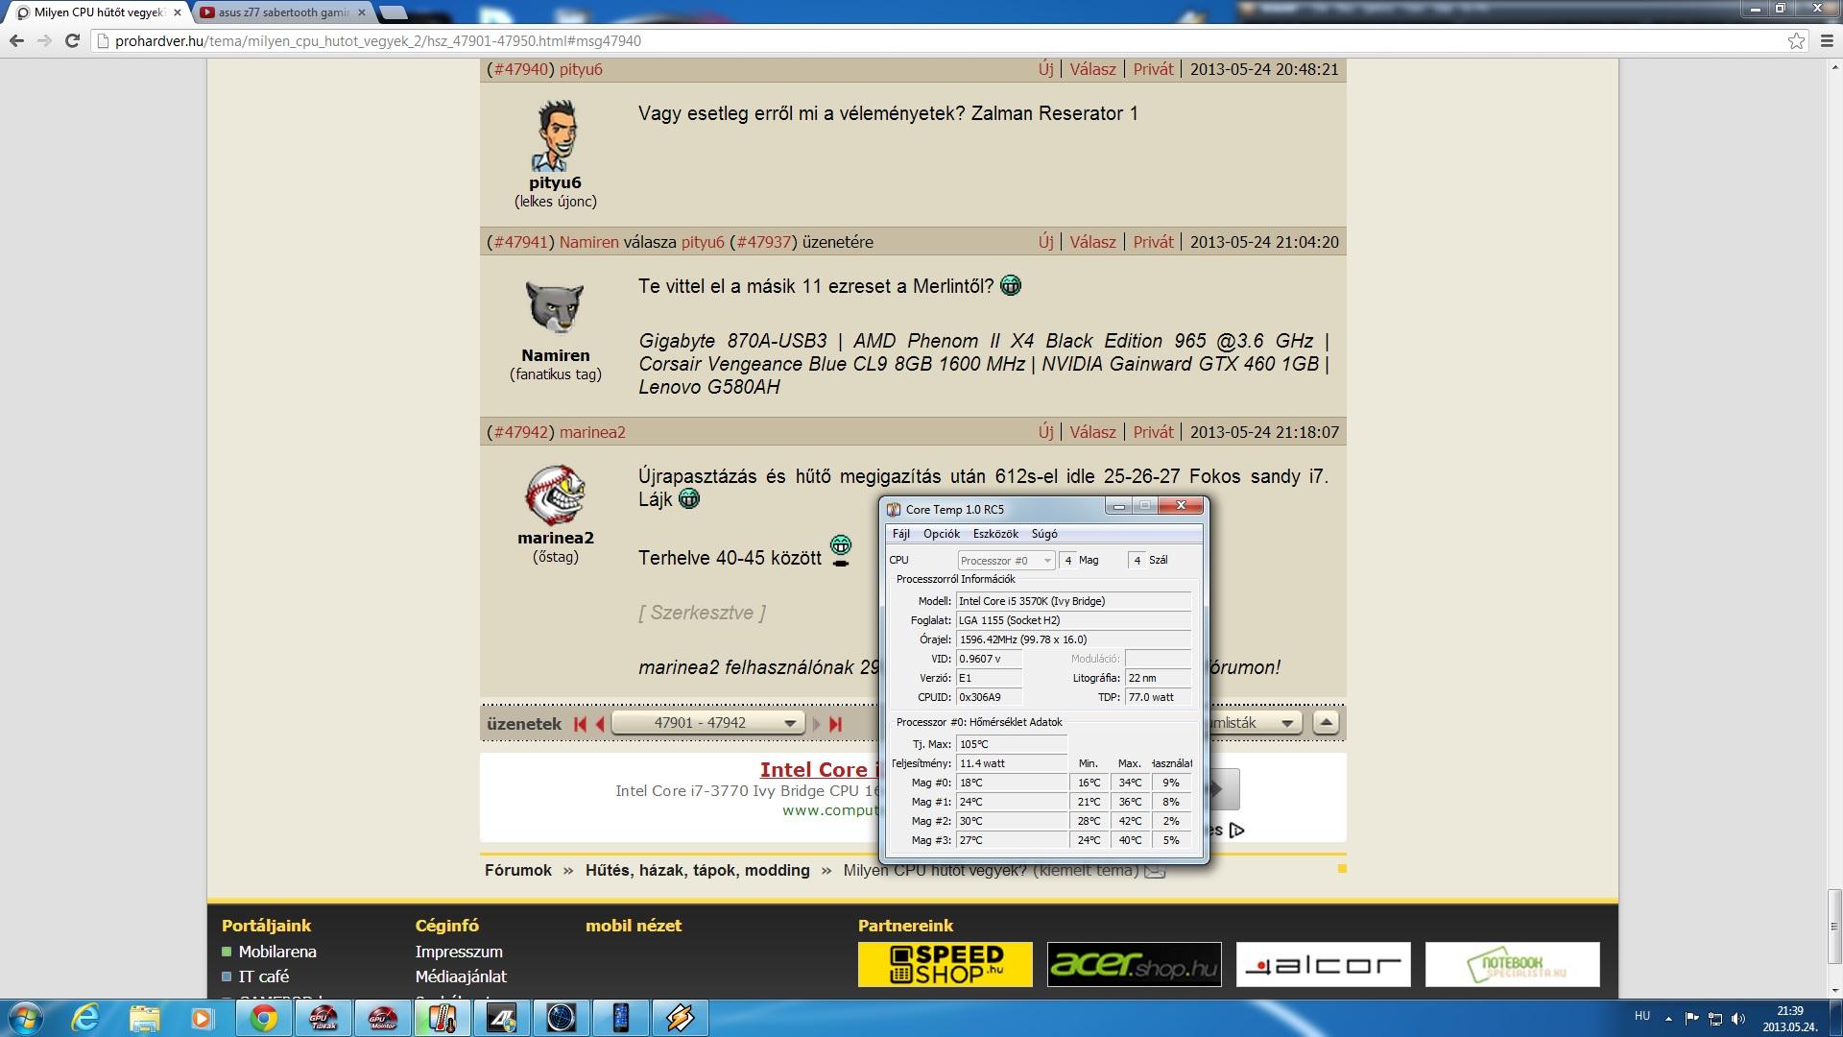Open Namiren's wolf avatar
The height and width of the screenshot is (1037, 1843).
555,307
